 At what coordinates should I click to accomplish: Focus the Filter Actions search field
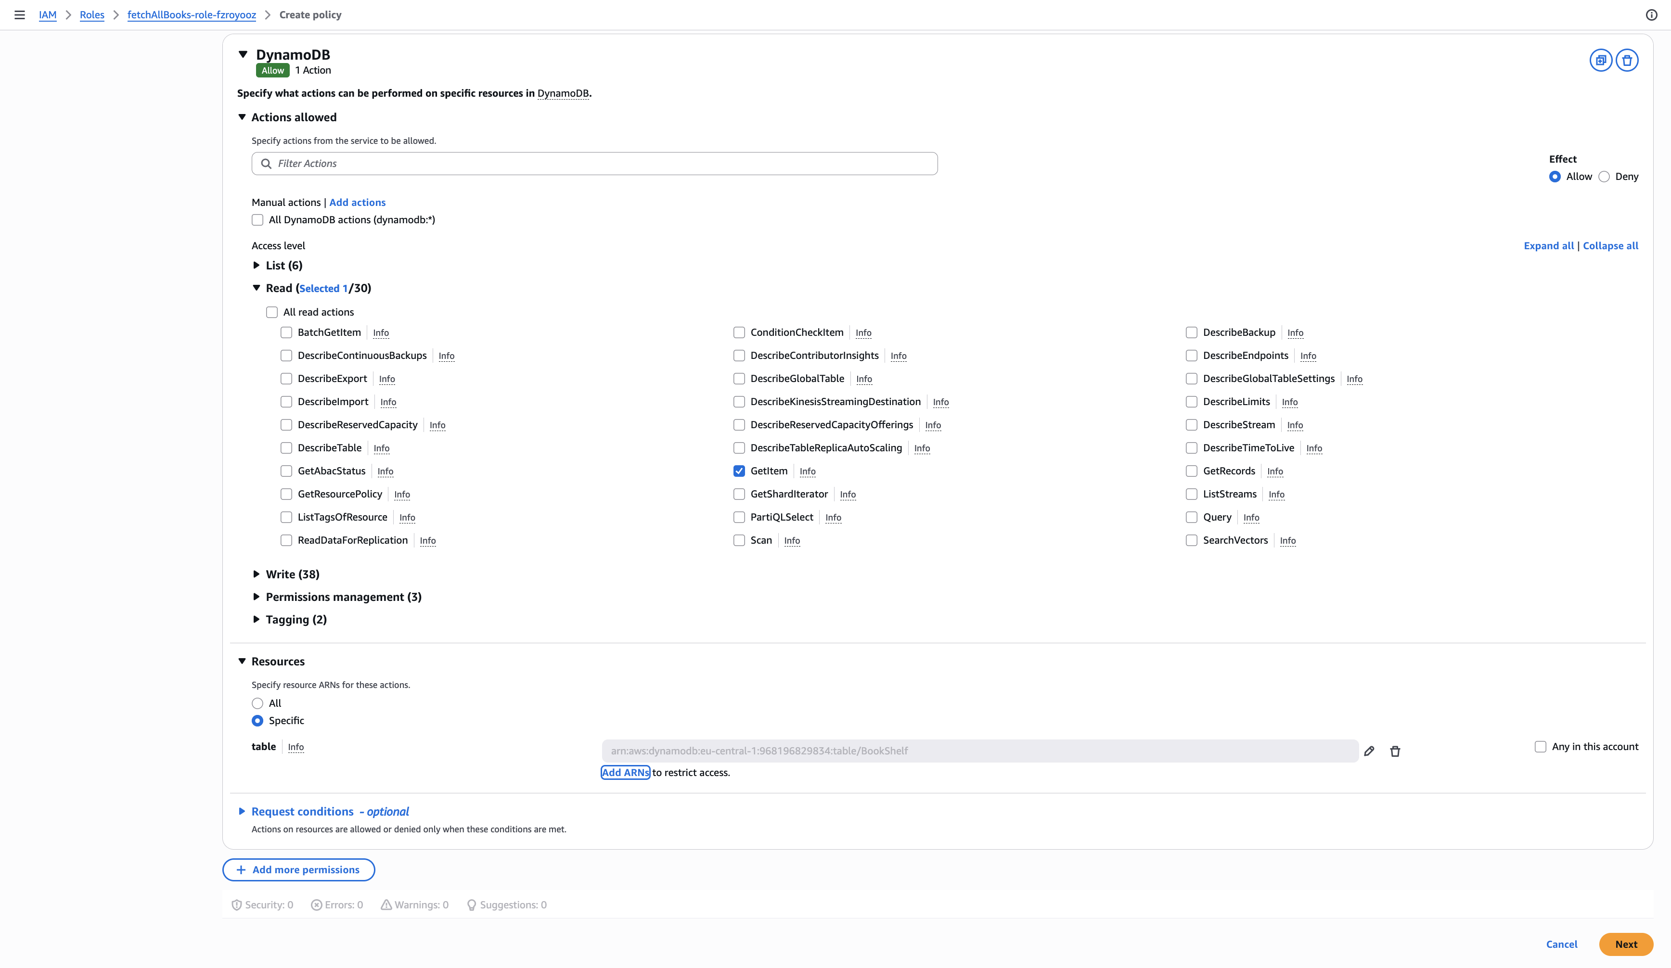(x=594, y=164)
